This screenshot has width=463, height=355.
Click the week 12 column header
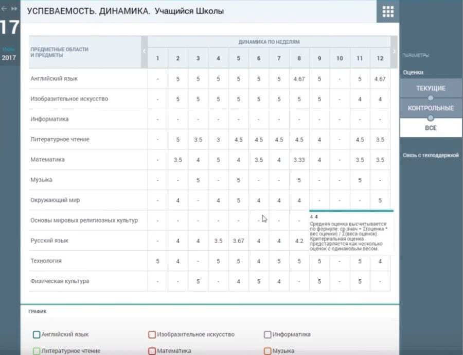point(380,58)
